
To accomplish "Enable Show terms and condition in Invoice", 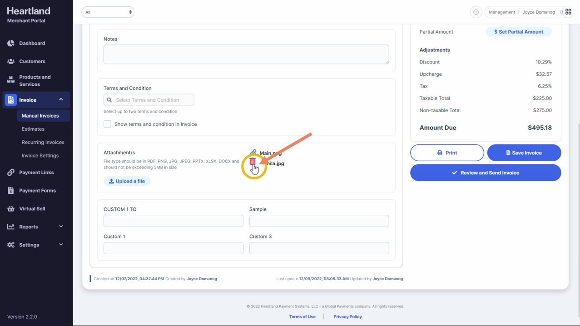I will coord(107,124).
